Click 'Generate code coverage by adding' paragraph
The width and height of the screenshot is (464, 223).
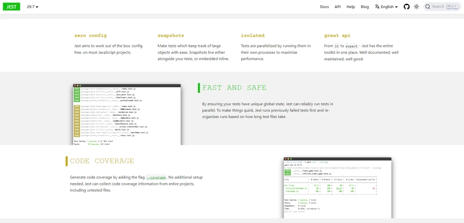point(136,184)
